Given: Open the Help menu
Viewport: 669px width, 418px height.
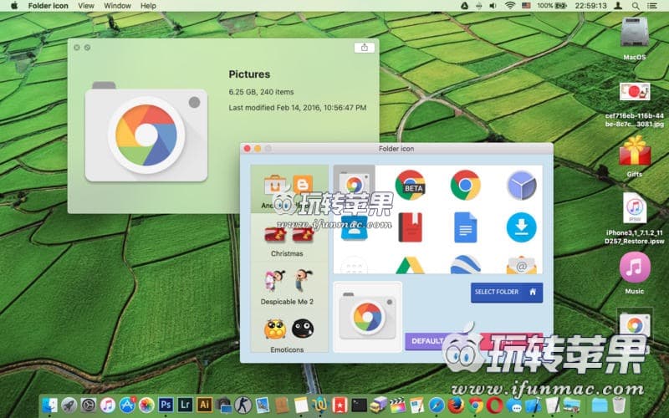Looking at the screenshot, I should tap(148, 6).
